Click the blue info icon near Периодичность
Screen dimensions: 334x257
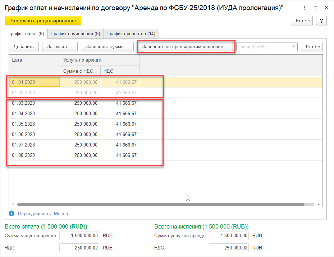12,213
